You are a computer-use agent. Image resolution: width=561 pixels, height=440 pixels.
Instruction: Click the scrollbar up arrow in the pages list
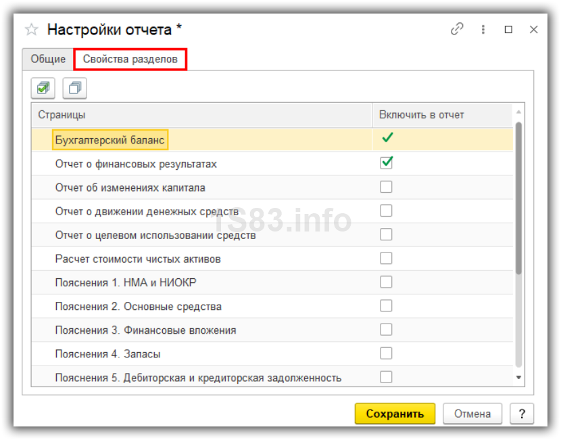click(519, 112)
